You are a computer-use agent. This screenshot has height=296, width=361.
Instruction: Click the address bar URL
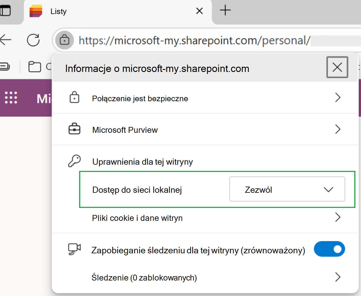click(x=194, y=40)
